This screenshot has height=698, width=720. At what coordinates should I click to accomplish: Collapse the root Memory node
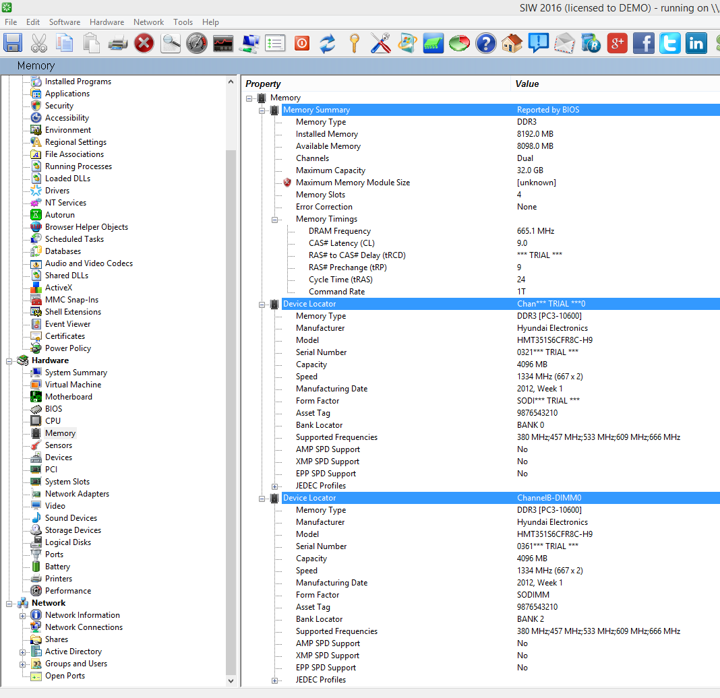tap(249, 98)
